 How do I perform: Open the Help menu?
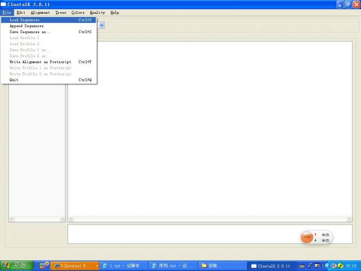115,13
